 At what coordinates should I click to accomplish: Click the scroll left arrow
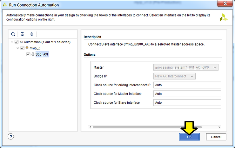[90, 127]
